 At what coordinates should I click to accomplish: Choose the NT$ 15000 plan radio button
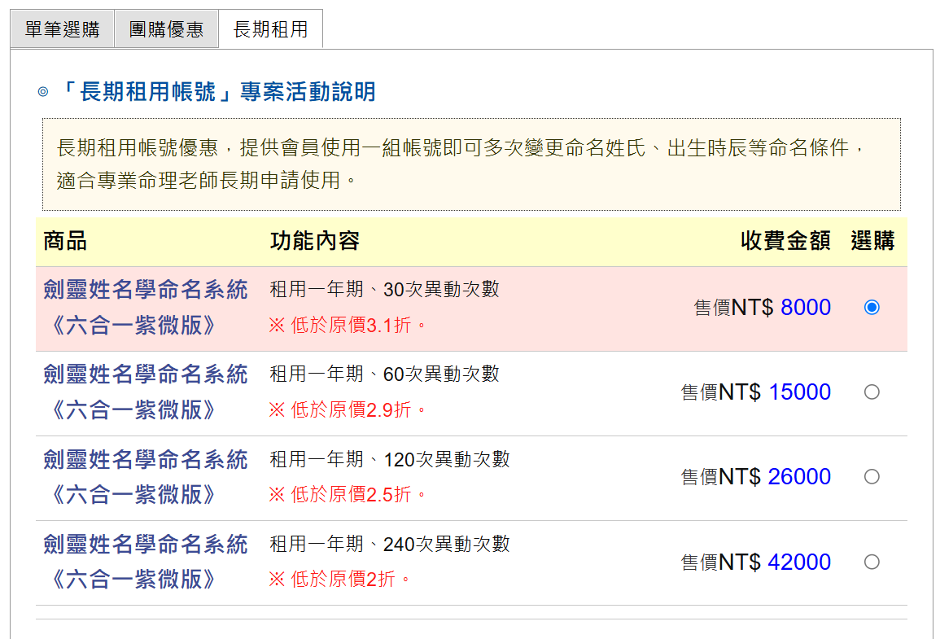pyautogui.click(x=872, y=392)
